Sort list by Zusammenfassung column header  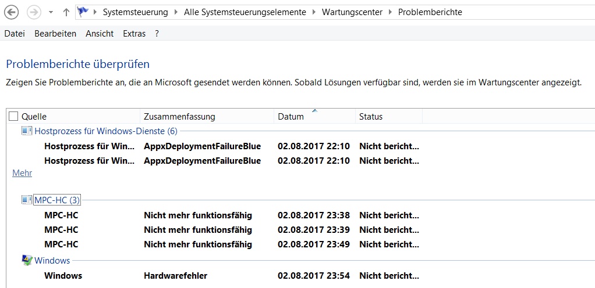point(179,116)
